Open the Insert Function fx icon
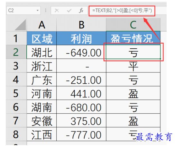Image resolution: width=175 pixels, height=147 pixels. [x=81, y=11]
